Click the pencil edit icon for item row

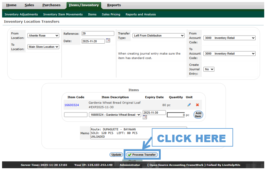pos(189,105)
